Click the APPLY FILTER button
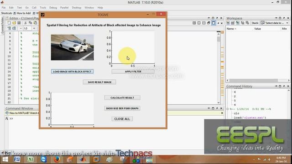The image size is (292, 164). (x=133, y=72)
